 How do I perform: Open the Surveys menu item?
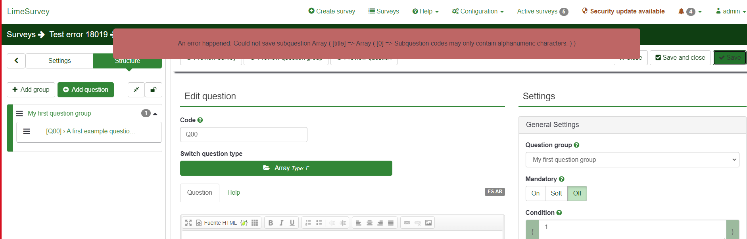point(384,11)
